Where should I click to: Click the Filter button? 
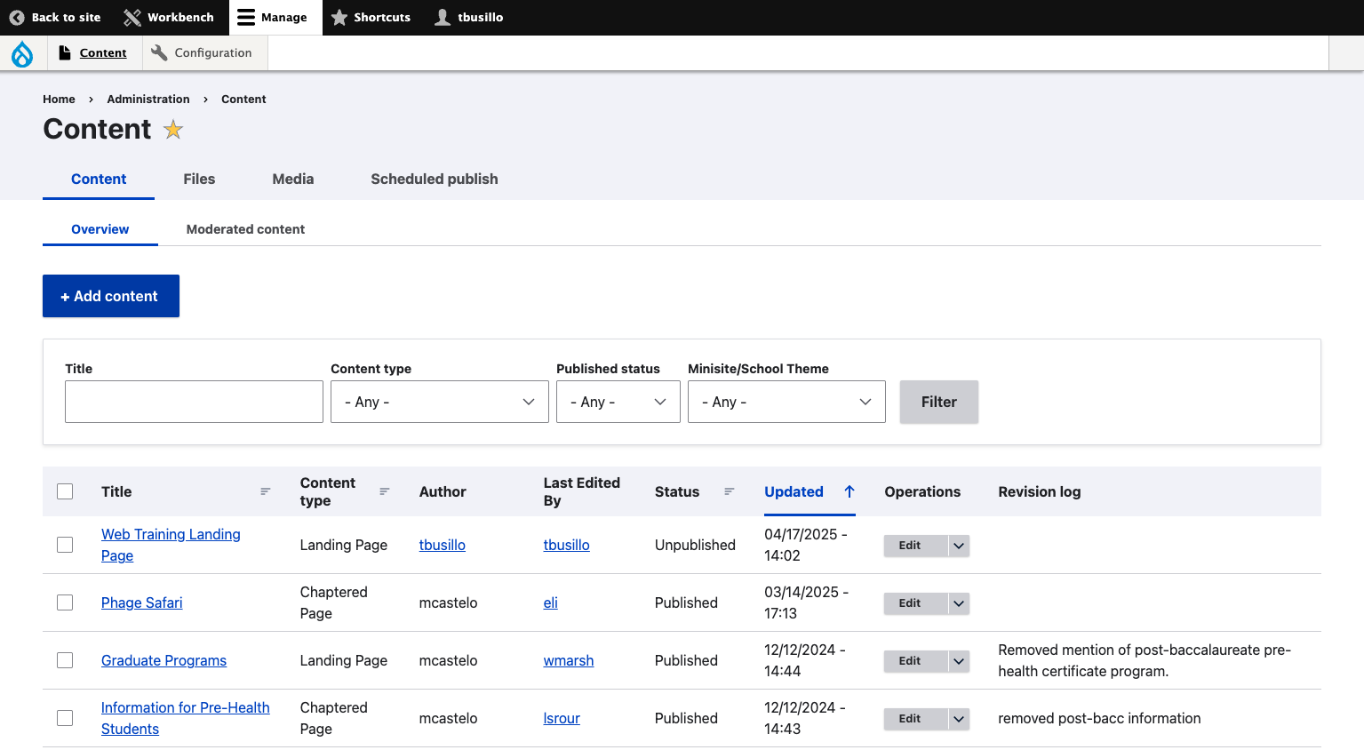939,402
